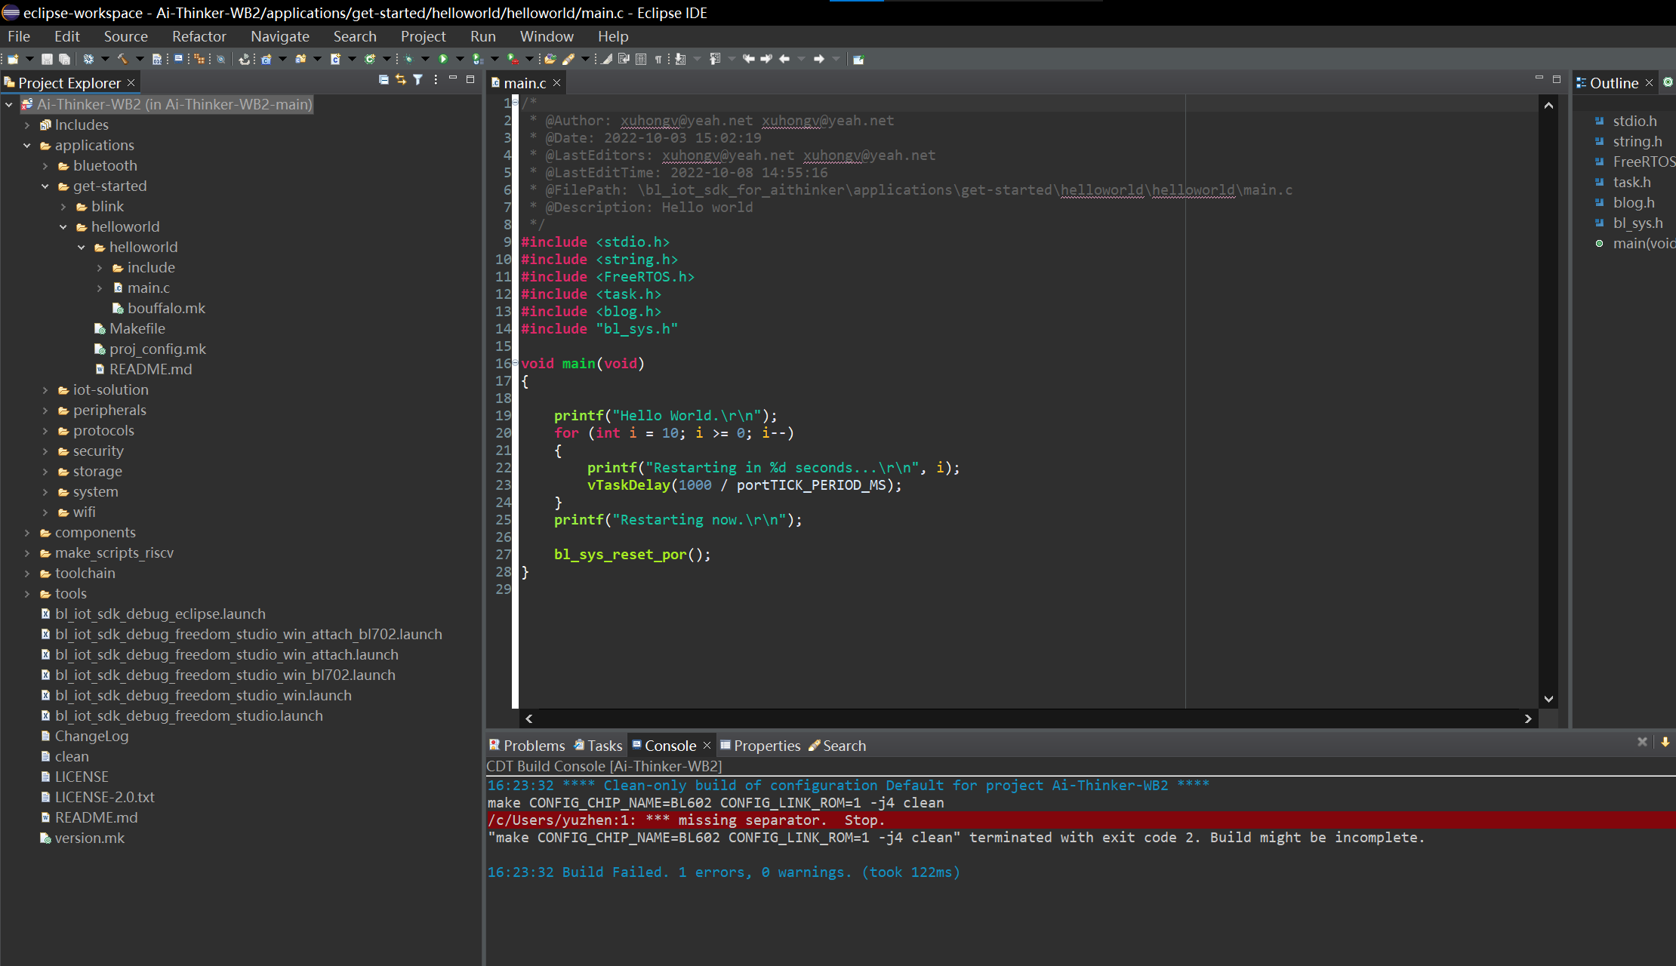Select proj_config.mk file

point(149,349)
